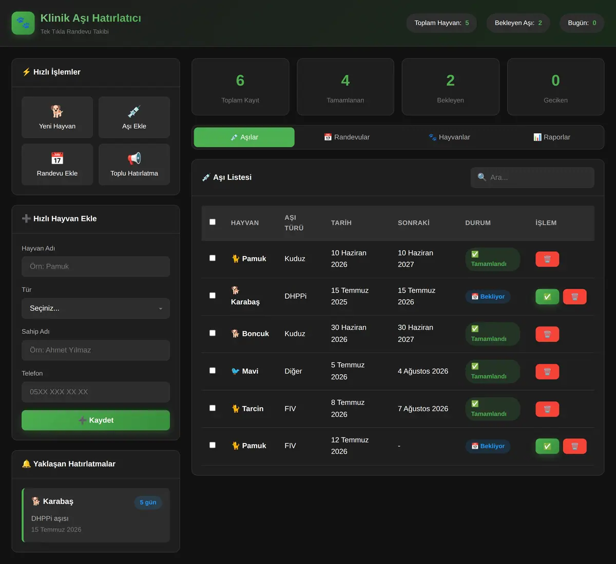
Task: Delete Pamuk's Kuduz vaccine record
Action: click(x=547, y=259)
